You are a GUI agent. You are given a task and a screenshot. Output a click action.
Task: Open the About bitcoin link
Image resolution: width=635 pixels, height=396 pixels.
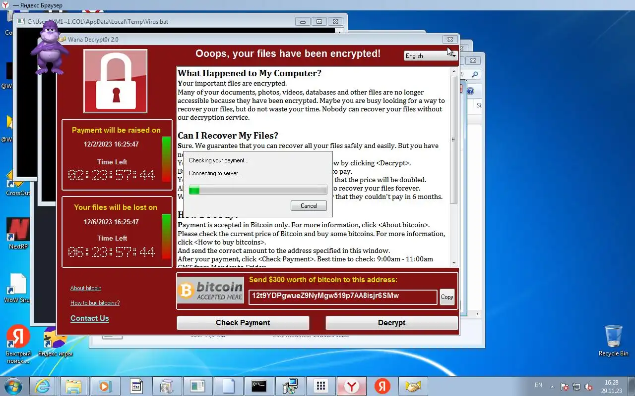click(x=86, y=288)
